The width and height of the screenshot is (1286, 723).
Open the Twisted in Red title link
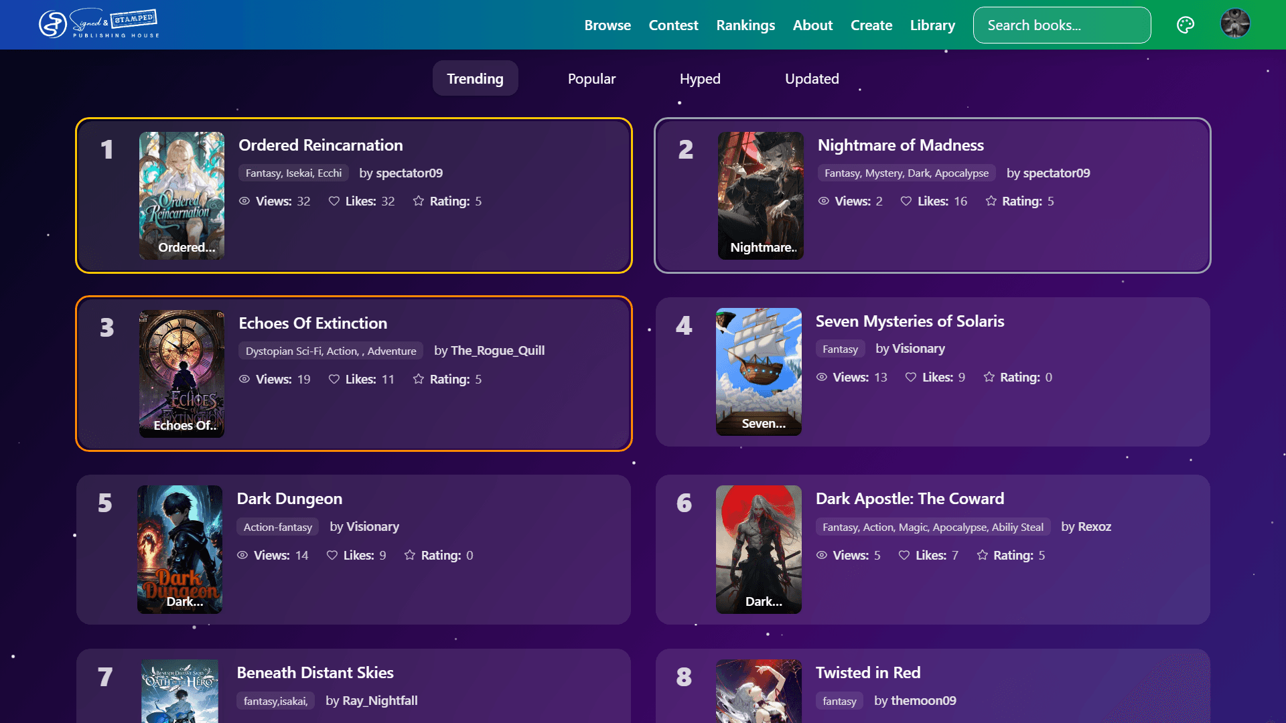[868, 673]
